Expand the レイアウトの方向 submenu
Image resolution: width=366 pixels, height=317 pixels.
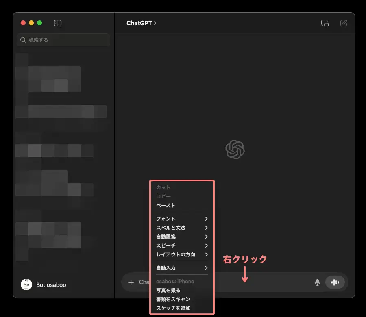[182, 254]
